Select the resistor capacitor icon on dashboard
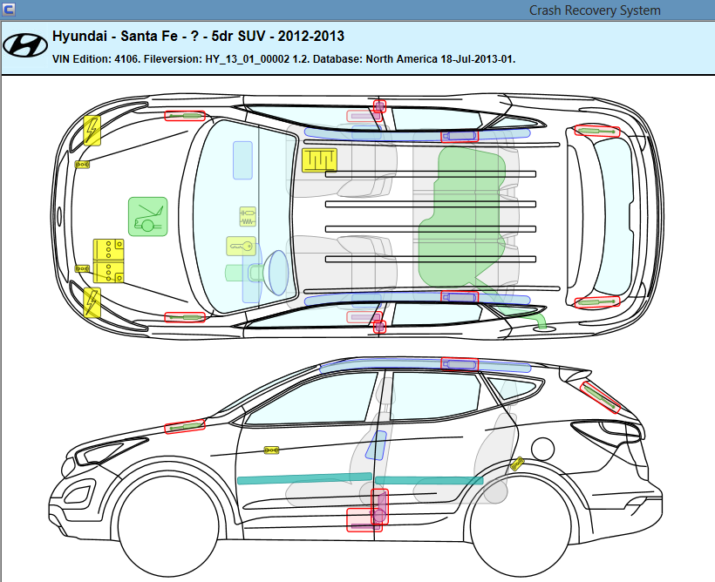Screen dimensions: 715x582 point(249,213)
